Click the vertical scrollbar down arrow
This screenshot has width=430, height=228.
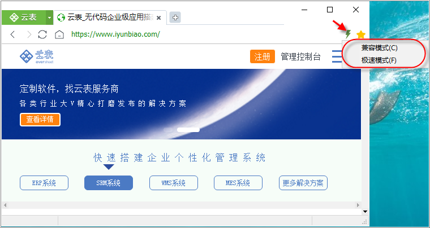(x=365, y=211)
